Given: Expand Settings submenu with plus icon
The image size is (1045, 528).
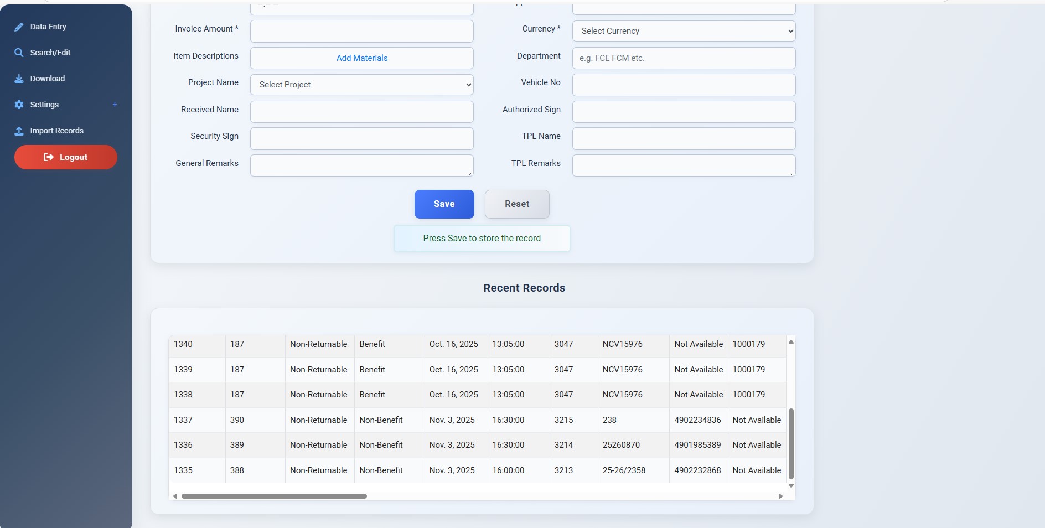Looking at the screenshot, I should pos(115,105).
